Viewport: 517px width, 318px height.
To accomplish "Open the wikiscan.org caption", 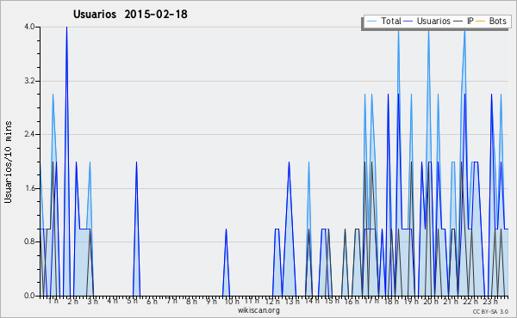I will click(x=258, y=310).
